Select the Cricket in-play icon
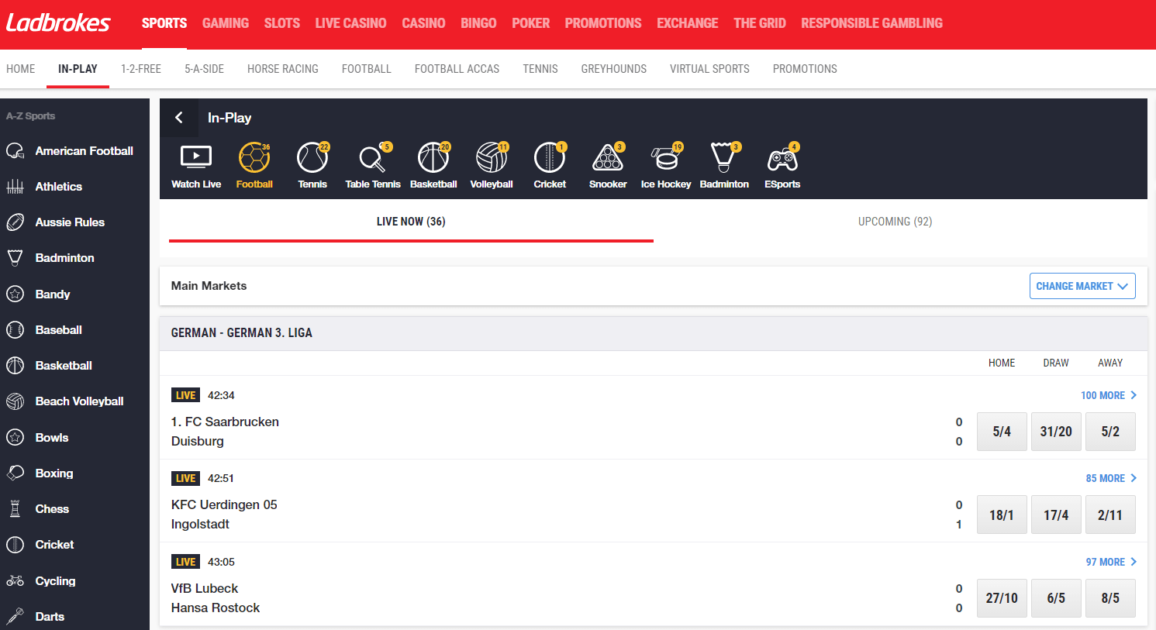 tap(550, 158)
